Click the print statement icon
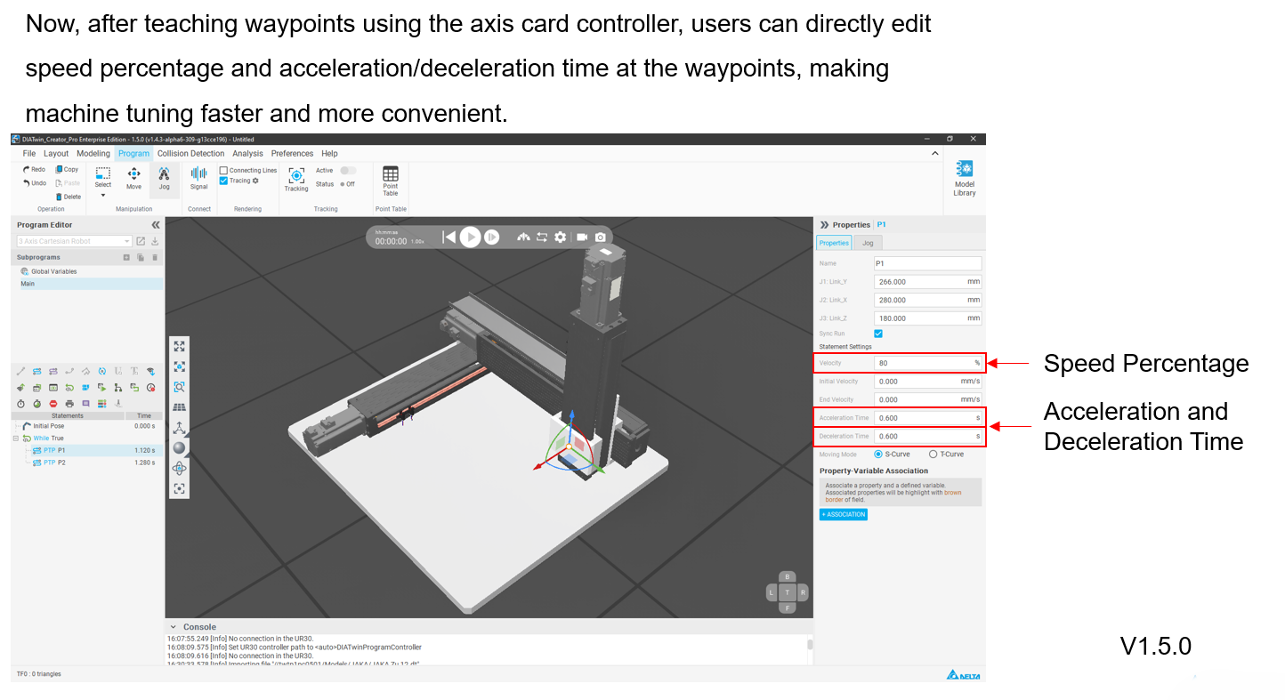The height and width of the screenshot is (700, 1285). pos(69,403)
